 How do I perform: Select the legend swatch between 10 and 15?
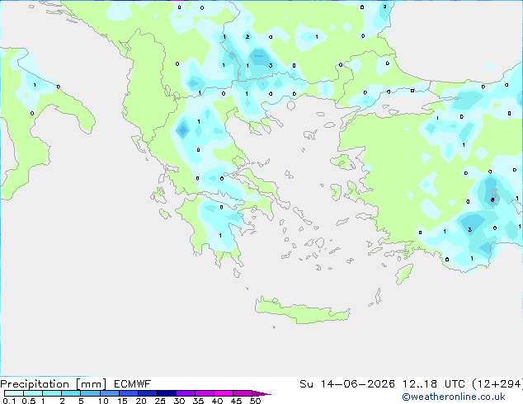pos(110,393)
